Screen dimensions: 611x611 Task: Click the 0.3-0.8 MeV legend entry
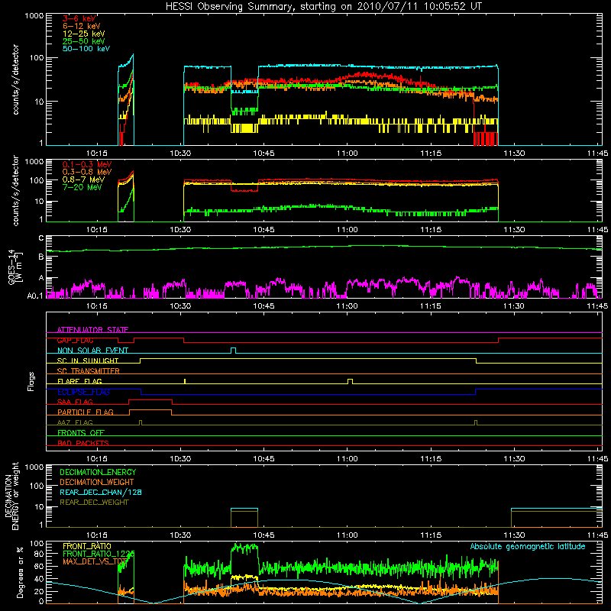(x=87, y=172)
